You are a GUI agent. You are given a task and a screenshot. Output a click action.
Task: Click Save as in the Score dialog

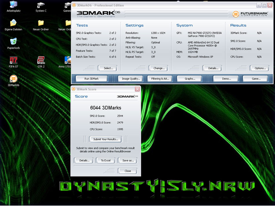128,160
